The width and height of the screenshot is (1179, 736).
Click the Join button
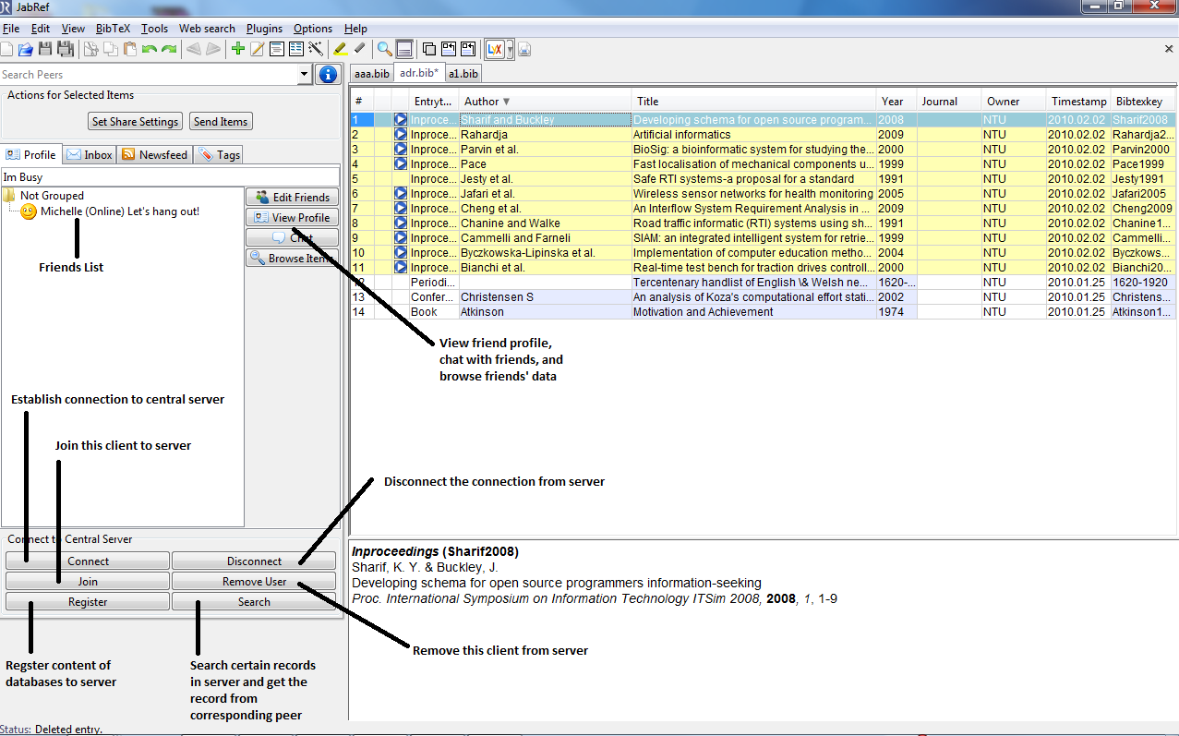[x=88, y=582]
